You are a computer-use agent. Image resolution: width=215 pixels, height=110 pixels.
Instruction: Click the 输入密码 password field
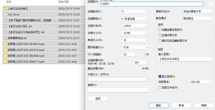point(185,59)
